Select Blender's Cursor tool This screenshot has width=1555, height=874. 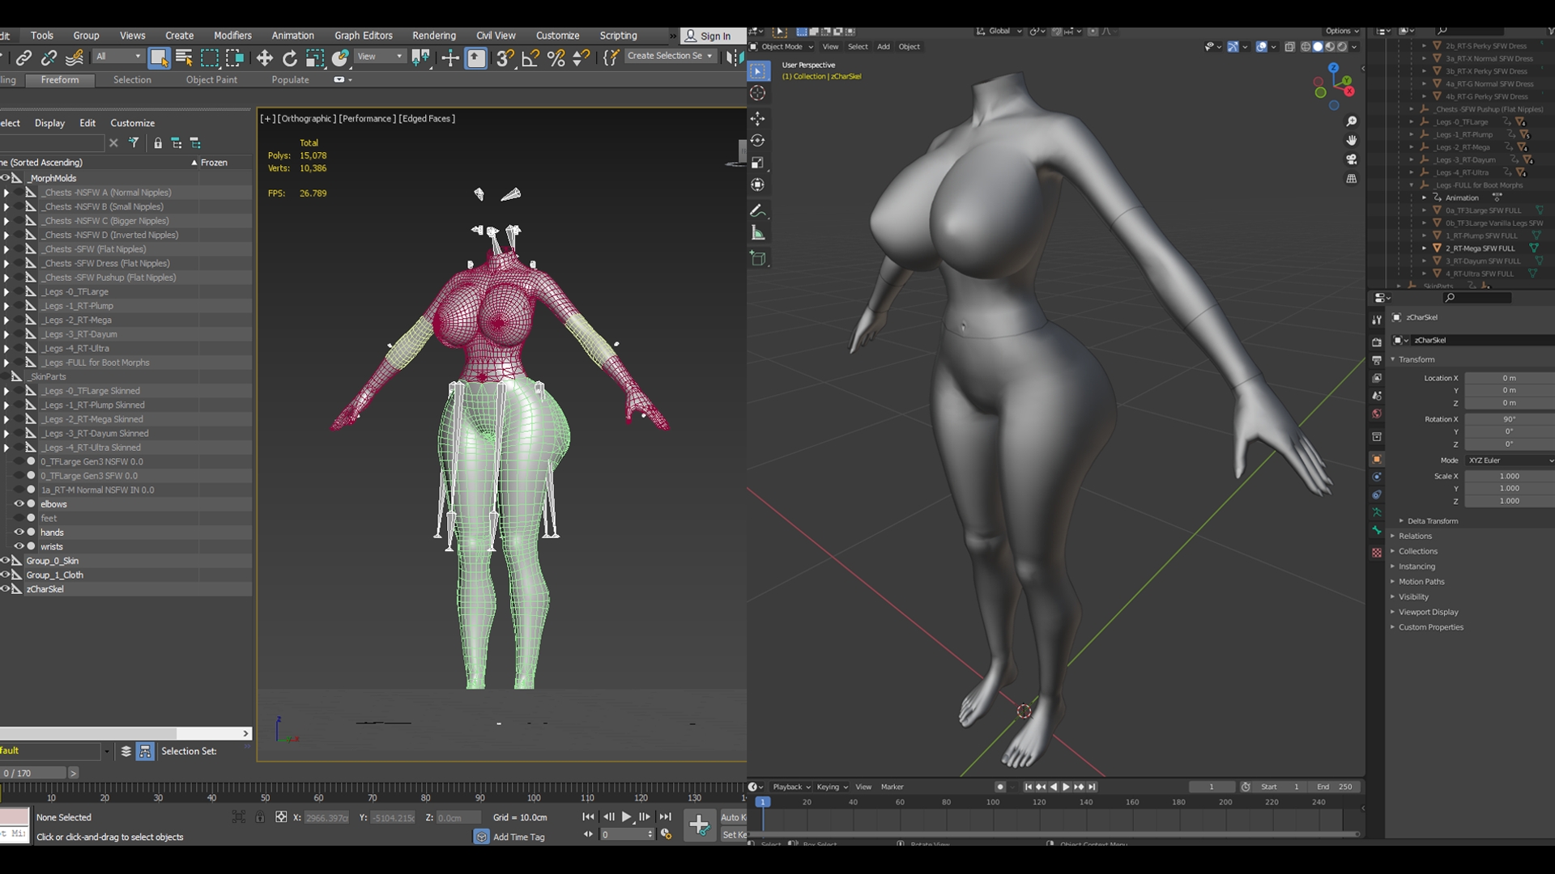pyautogui.click(x=758, y=93)
